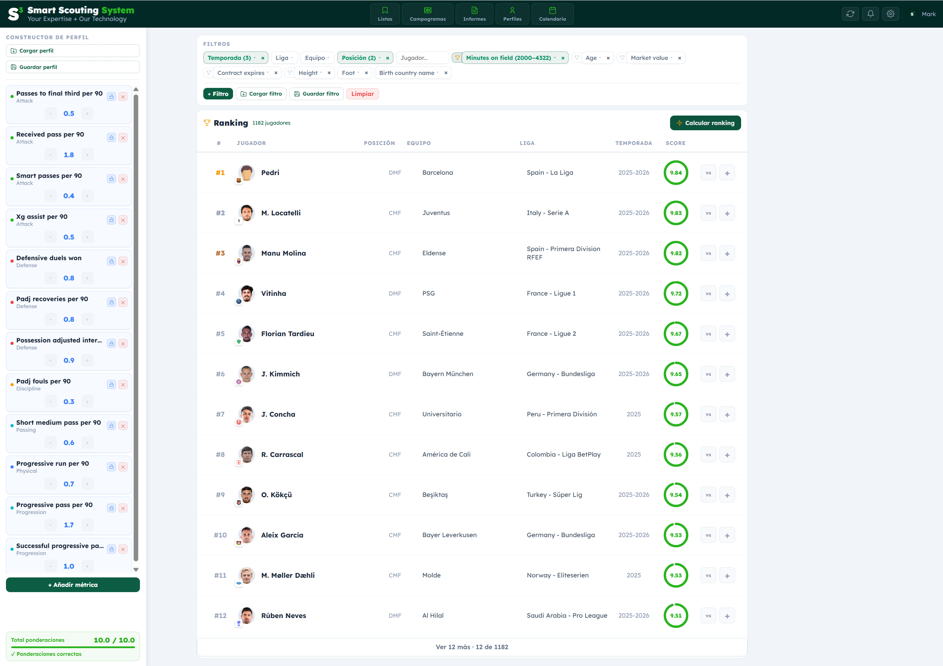Open the Liga filter dropdown
943x666 pixels.
[x=284, y=58]
